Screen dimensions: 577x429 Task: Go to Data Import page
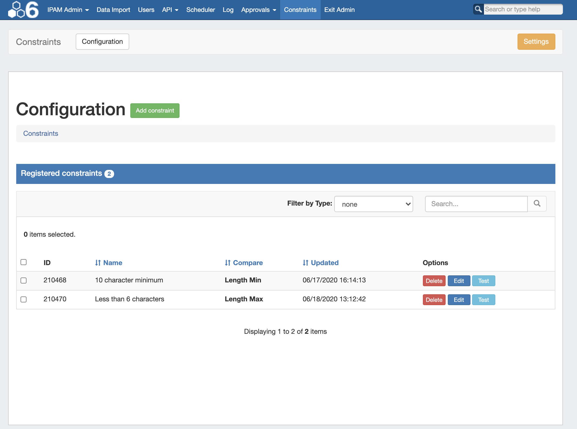(113, 10)
